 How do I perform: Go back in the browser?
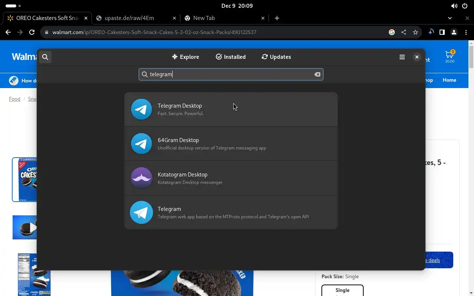(x=8, y=32)
